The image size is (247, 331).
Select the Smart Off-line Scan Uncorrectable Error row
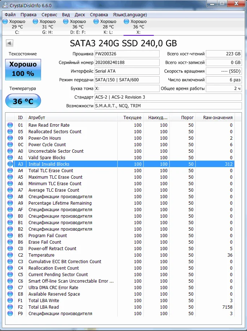point(120,281)
